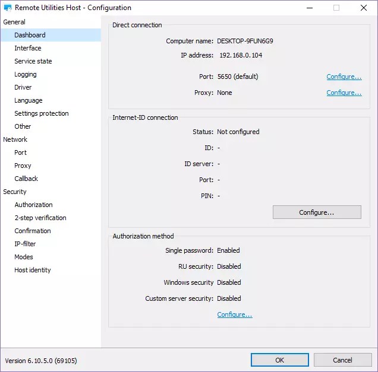The width and height of the screenshot is (378, 372).
Task: Open Language settings
Action: pyautogui.click(x=28, y=100)
